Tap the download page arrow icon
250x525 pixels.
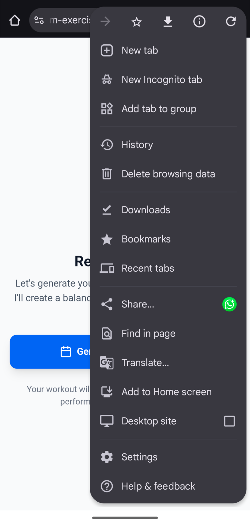[168, 22]
